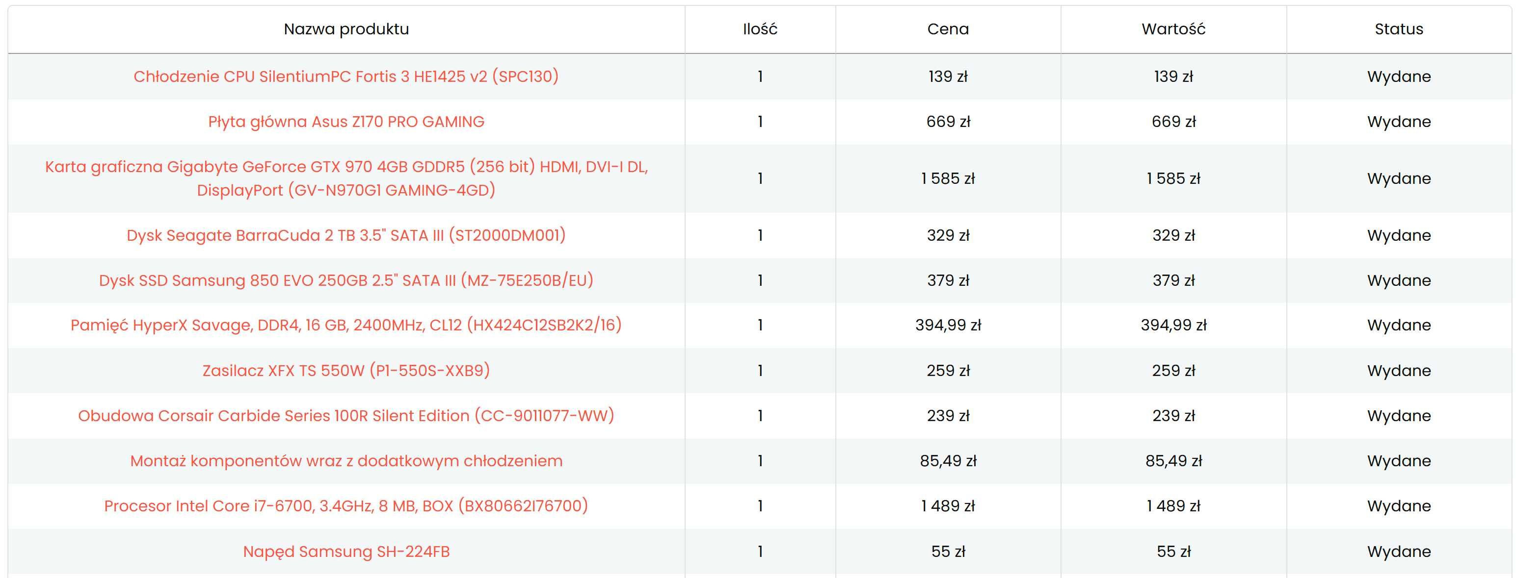Select the 1 585 zł price in Cena column

pyautogui.click(x=948, y=178)
